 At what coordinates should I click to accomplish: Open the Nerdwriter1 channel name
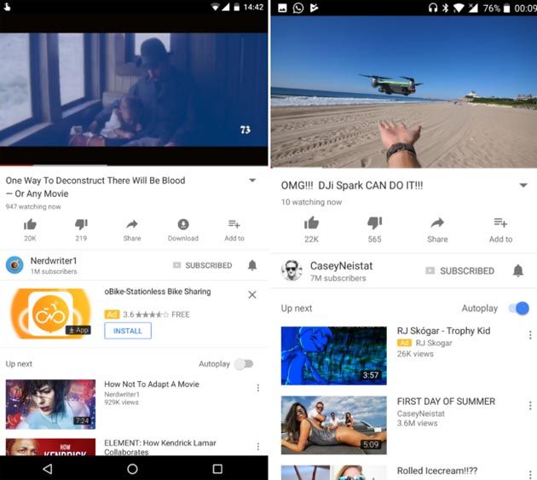pos(54,261)
